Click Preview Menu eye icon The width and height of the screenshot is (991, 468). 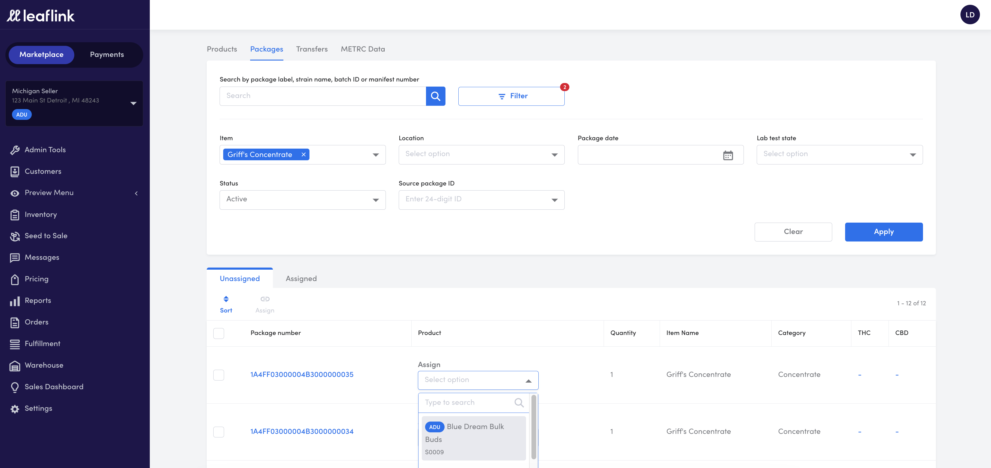[15, 193]
